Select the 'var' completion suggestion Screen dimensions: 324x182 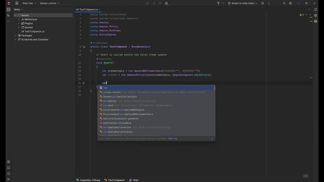(x=156, y=87)
